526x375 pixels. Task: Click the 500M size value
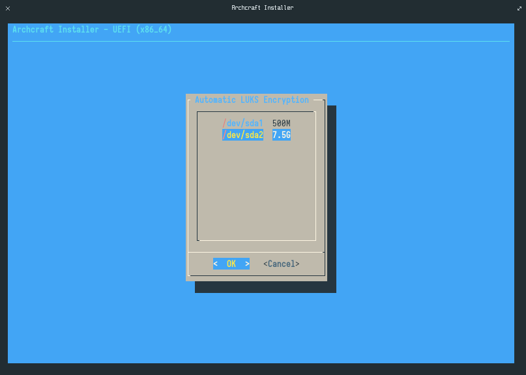pos(282,123)
